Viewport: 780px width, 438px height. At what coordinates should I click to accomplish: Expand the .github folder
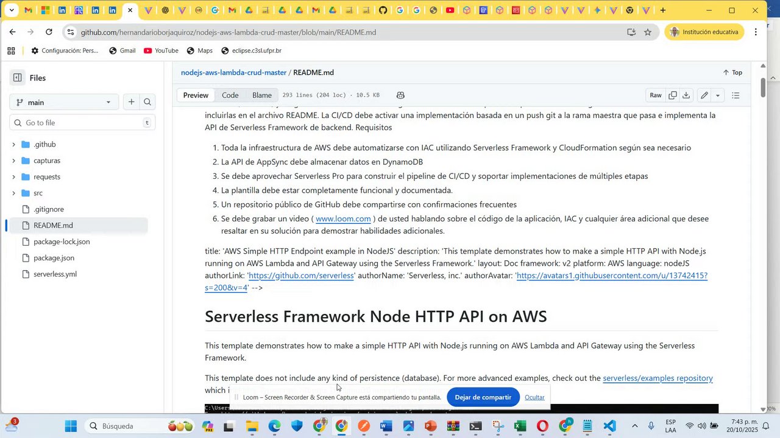14,144
